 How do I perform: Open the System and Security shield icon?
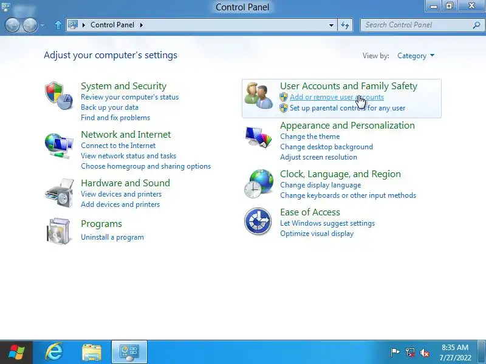click(59, 95)
